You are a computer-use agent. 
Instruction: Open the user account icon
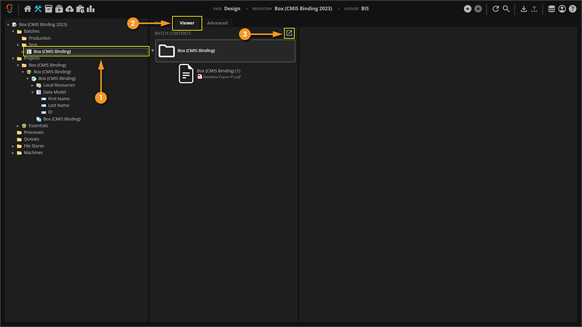coord(562,9)
